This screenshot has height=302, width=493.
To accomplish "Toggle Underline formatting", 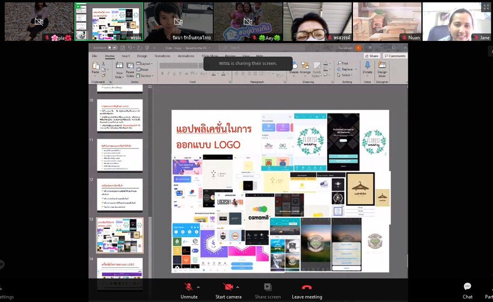I will point(174,74).
